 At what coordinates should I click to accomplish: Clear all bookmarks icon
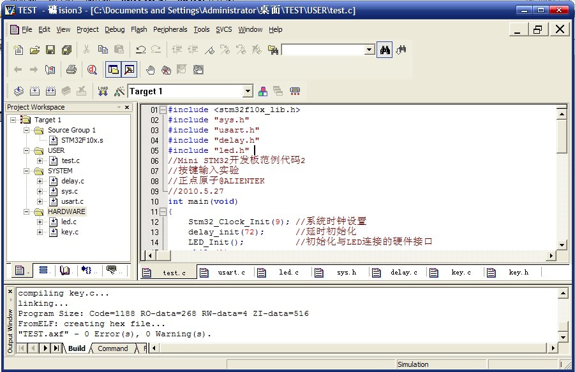257,50
